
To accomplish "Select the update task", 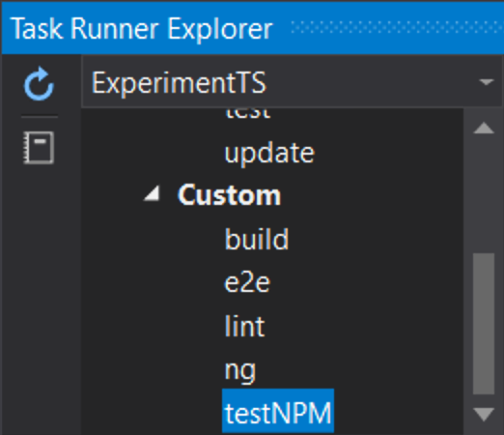I will (x=269, y=154).
